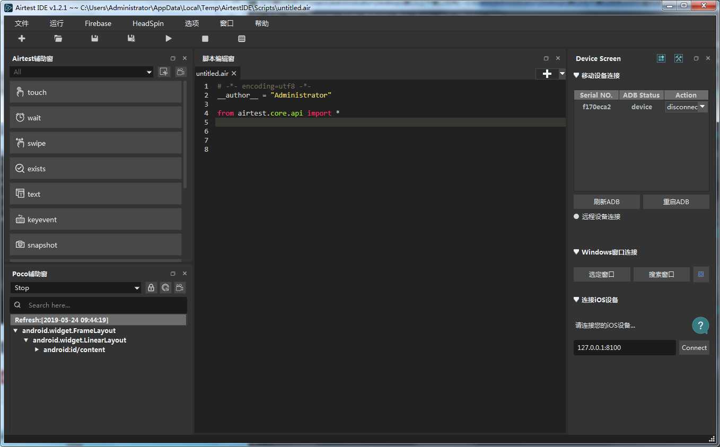The width and height of the screenshot is (720, 447).
Task: Click the record camera icon in Airtest辅助窗
Action: pyautogui.click(x=180, y=72)
